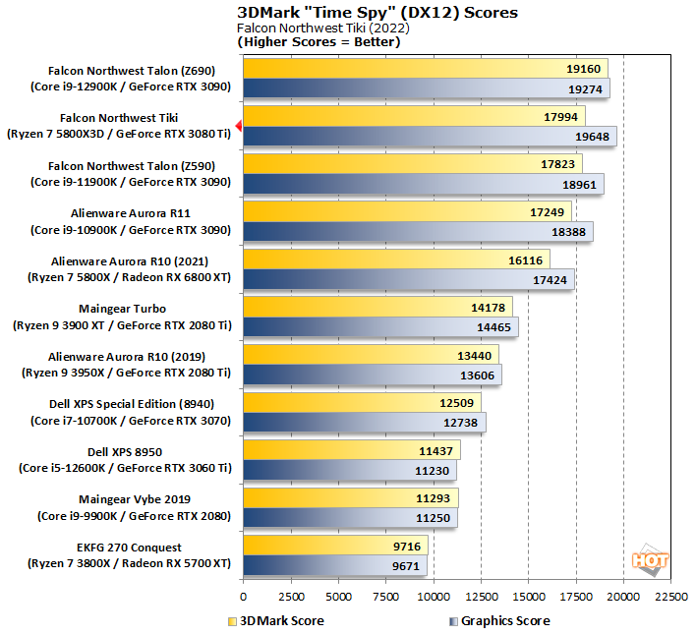Click the 10000 axis tick label
The width and height of the screenshot is (696, 635).
pos(434,597)
